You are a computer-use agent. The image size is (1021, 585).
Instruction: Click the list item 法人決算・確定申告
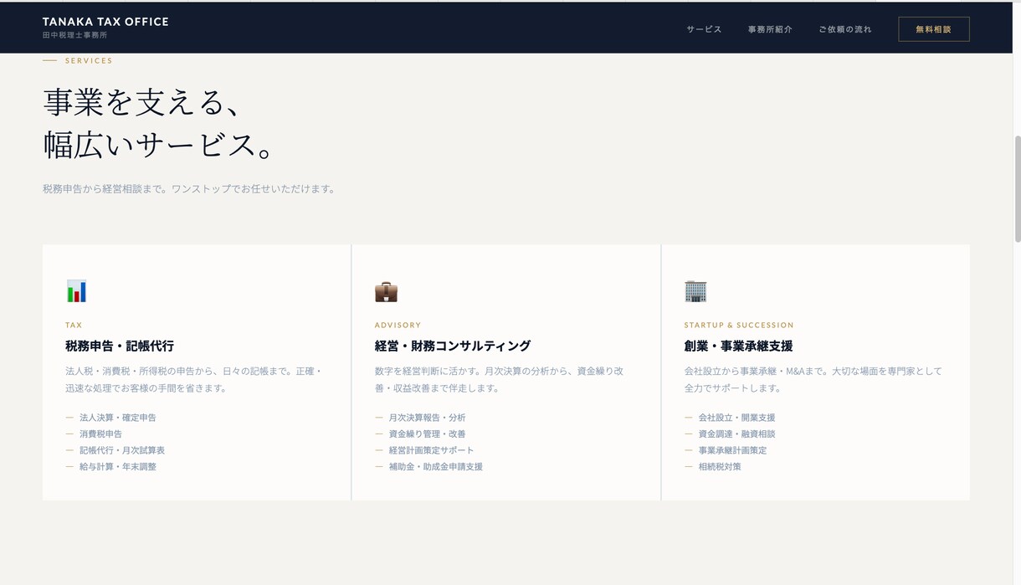[x=118, y=418]
